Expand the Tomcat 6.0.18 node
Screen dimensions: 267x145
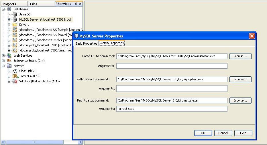(x=9, y=76)
